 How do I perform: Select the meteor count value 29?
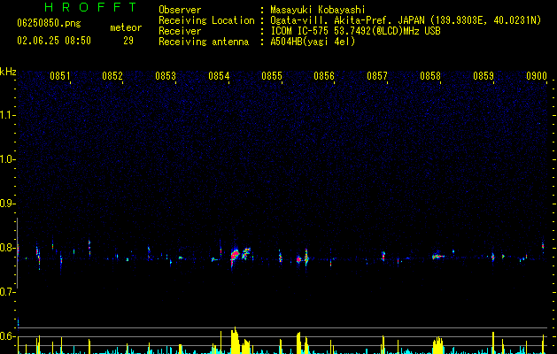coord(128,41)
